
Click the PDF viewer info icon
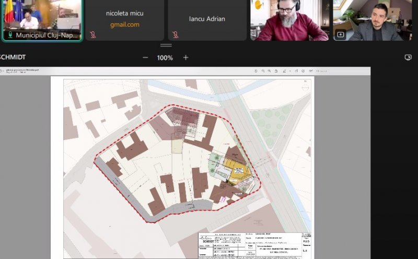[256, 71]
